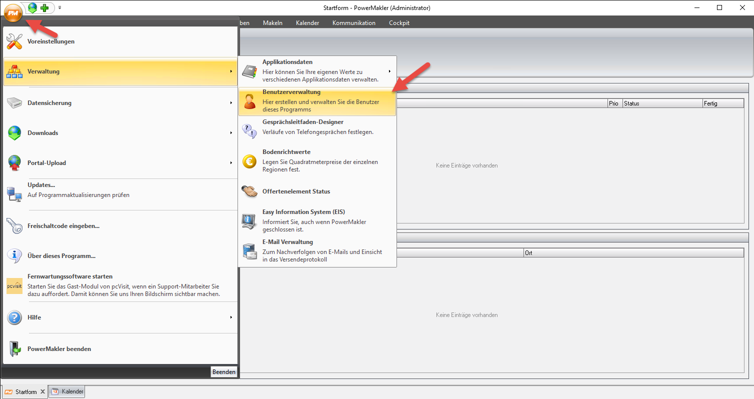Screen dimensions: 754x399
Task: Open Voreinstellungen from the application menu
Action: click(120, 41)
